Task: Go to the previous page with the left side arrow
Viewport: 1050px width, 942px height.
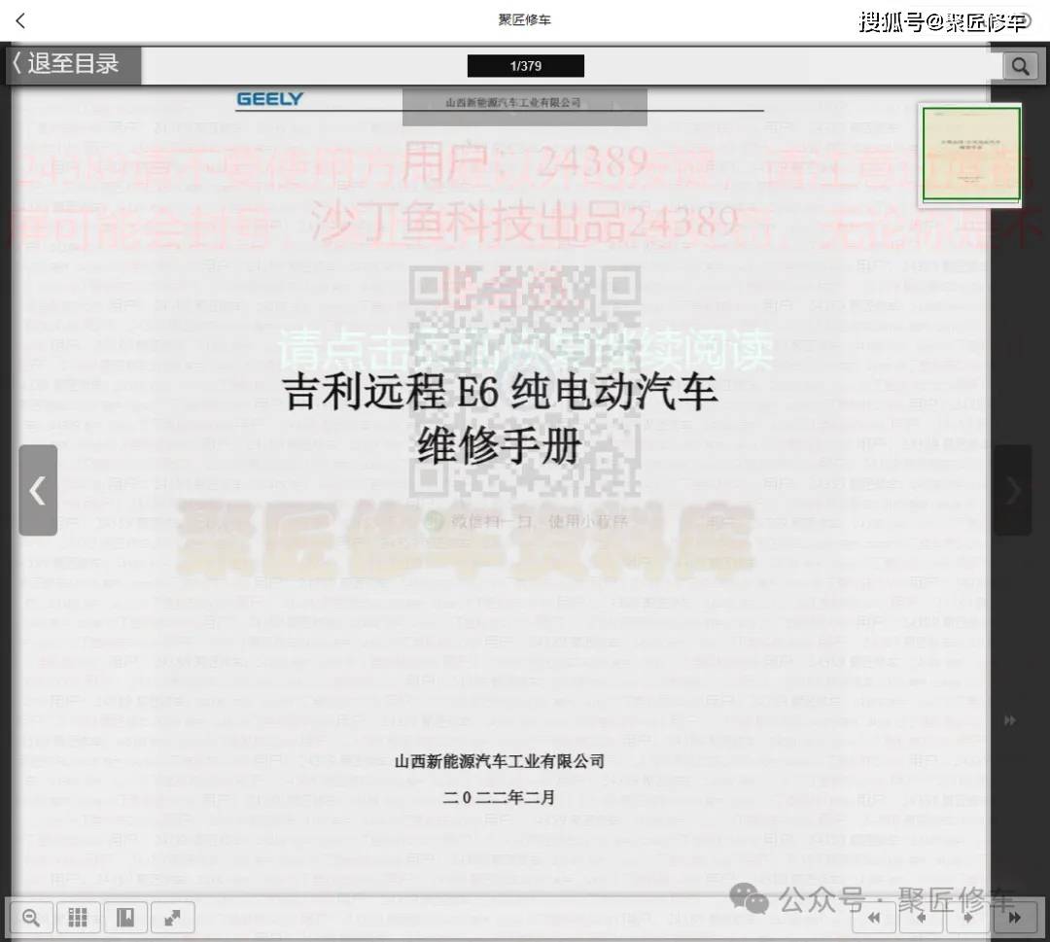Action: pos(38,490)
